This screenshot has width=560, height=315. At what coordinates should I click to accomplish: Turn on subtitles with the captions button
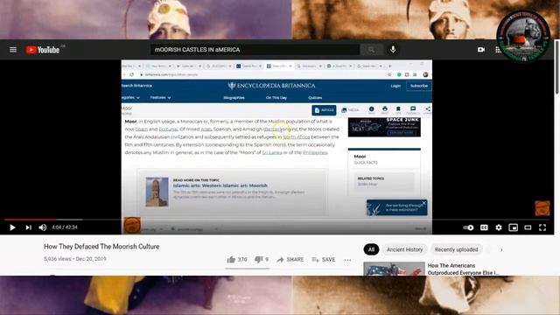pos(484,227)
